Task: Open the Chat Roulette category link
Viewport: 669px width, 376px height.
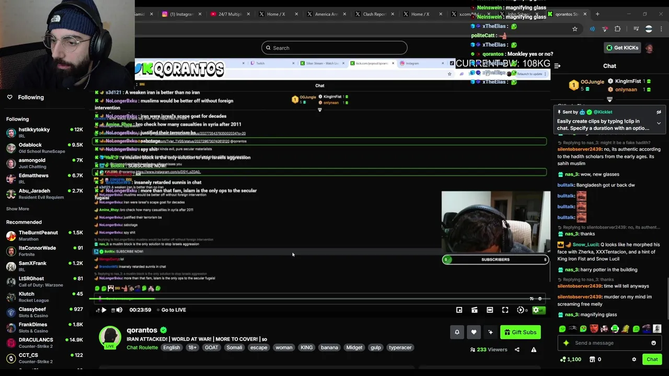Action: click(x=142, y=347)
